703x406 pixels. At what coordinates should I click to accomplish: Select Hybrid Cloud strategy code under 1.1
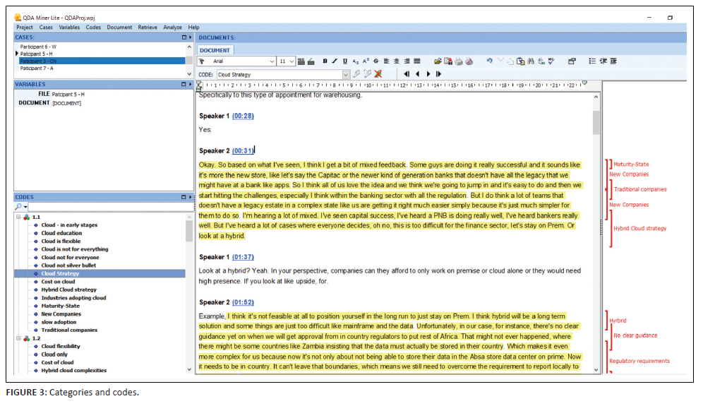(x=68, y=289)
